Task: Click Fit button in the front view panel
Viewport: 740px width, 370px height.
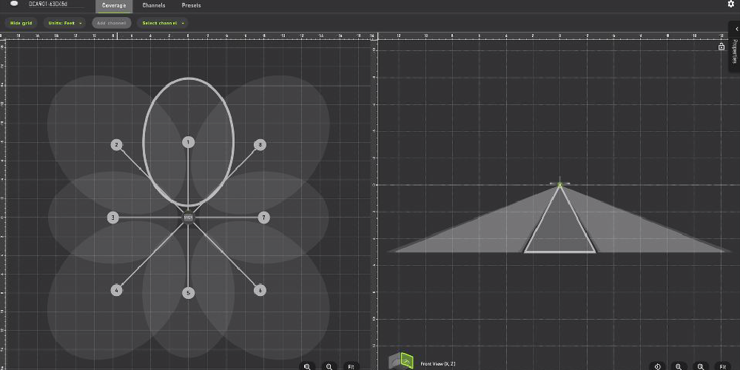Action: [x=723, y=366]
